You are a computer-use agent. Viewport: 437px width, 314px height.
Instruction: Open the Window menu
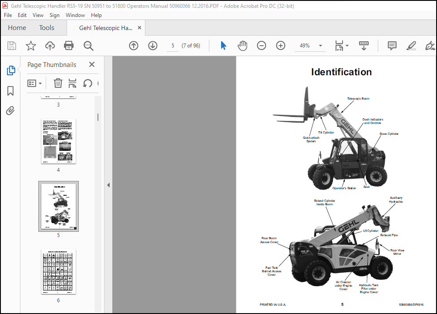click(x=75, y=15)
